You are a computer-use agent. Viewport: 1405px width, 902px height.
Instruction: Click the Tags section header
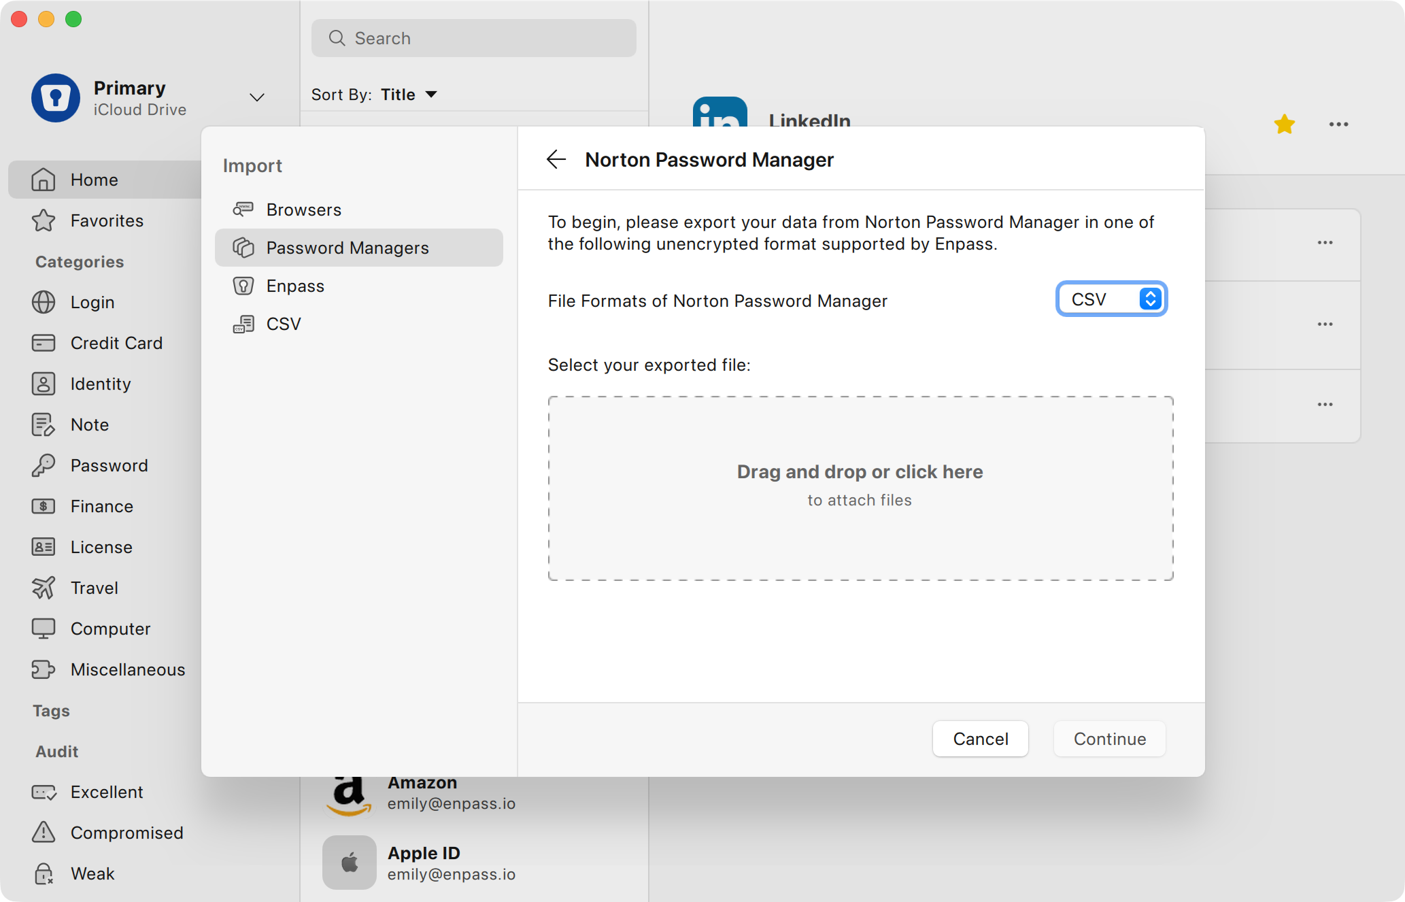[x=51, y=711]
